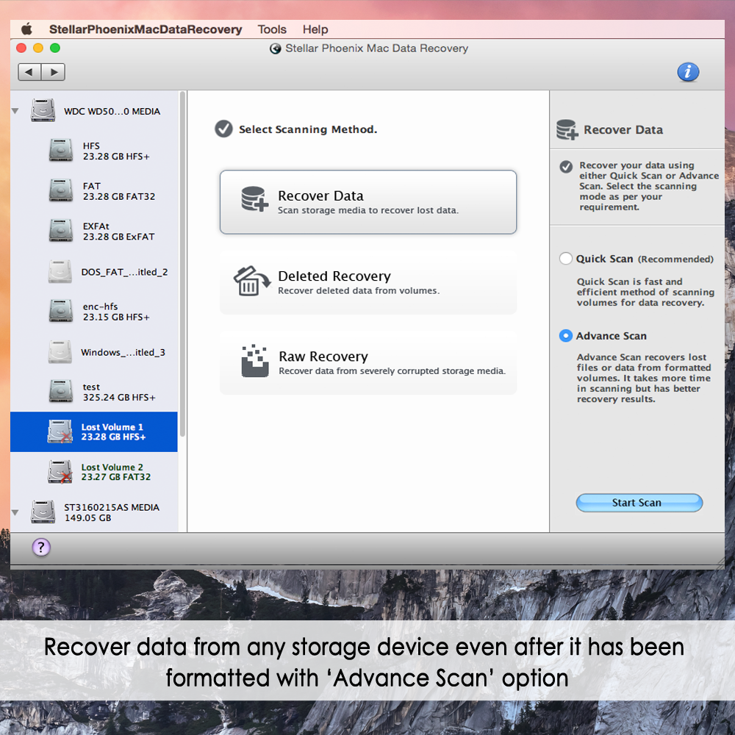Click 'Stellar Phoenix Mac Data Recovery' window title
Image resolution: width=735 pixels, height=735 pixels.
click(x=377, y=49)
